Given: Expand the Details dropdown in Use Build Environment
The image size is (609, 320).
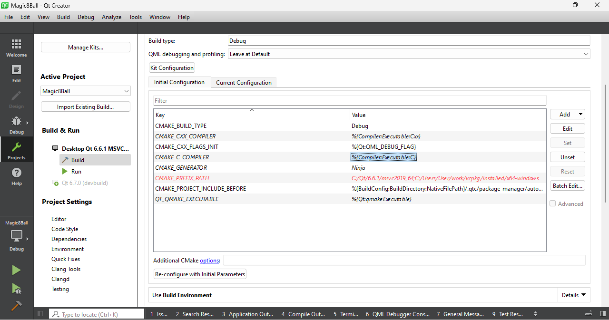Looking at the screenshot, I should 573,295.
